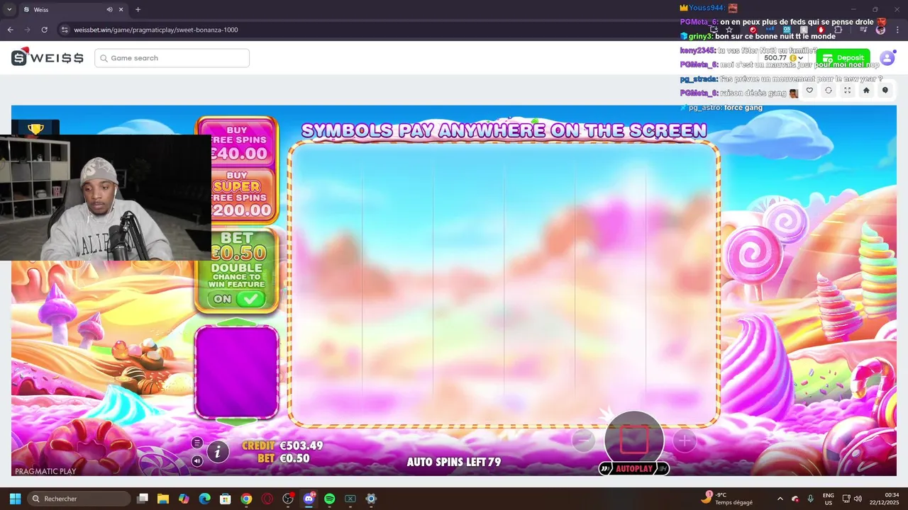Image resolution: width=908 pixels, height=510 pixels.
Task: Go to home via house icon
Action: (866, 91)
